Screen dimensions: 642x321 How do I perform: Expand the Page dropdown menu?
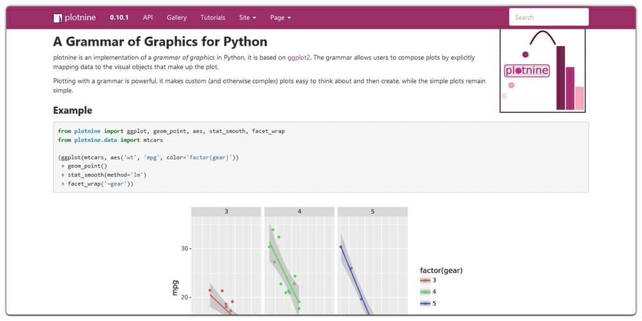click(281, 17)
